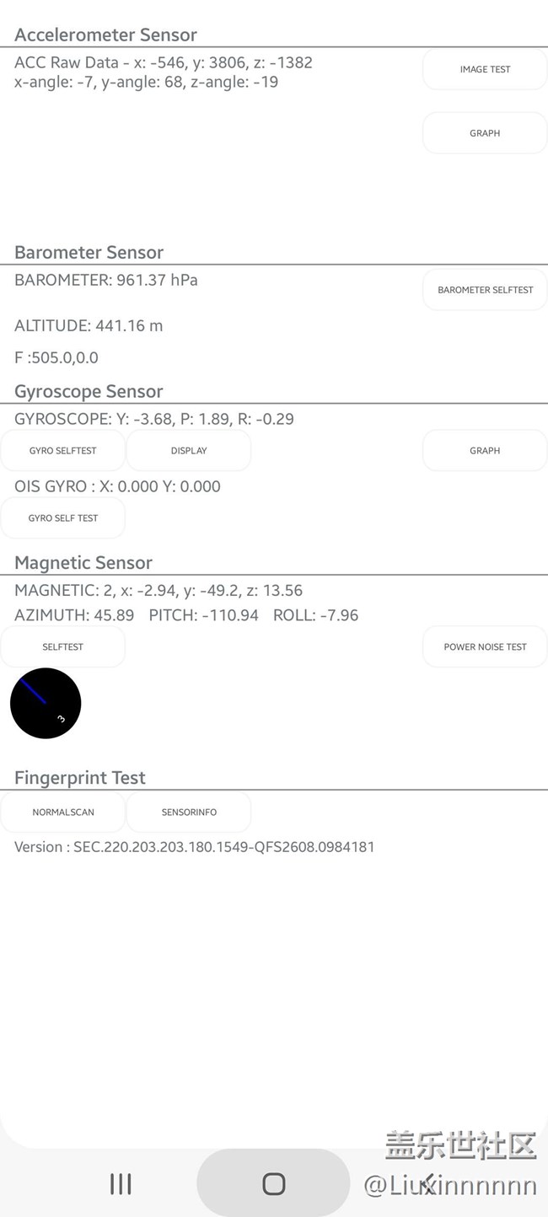
Task: View fingerprint SENSORINFO
Action: coord(189,812)
